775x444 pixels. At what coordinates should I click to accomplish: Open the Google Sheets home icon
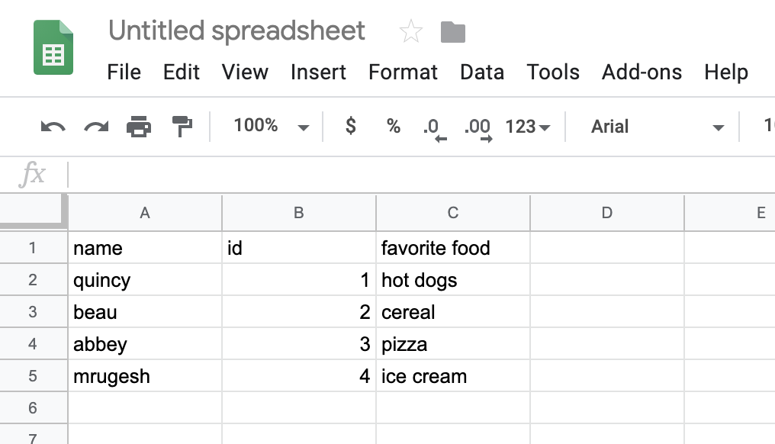click(53, 47)
